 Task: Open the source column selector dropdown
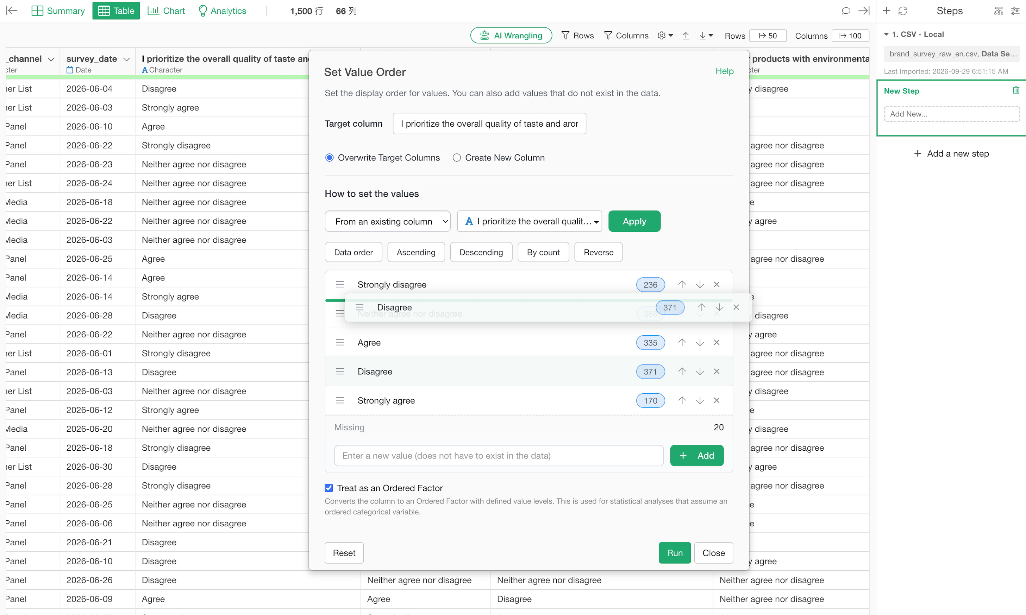[529, 221]
